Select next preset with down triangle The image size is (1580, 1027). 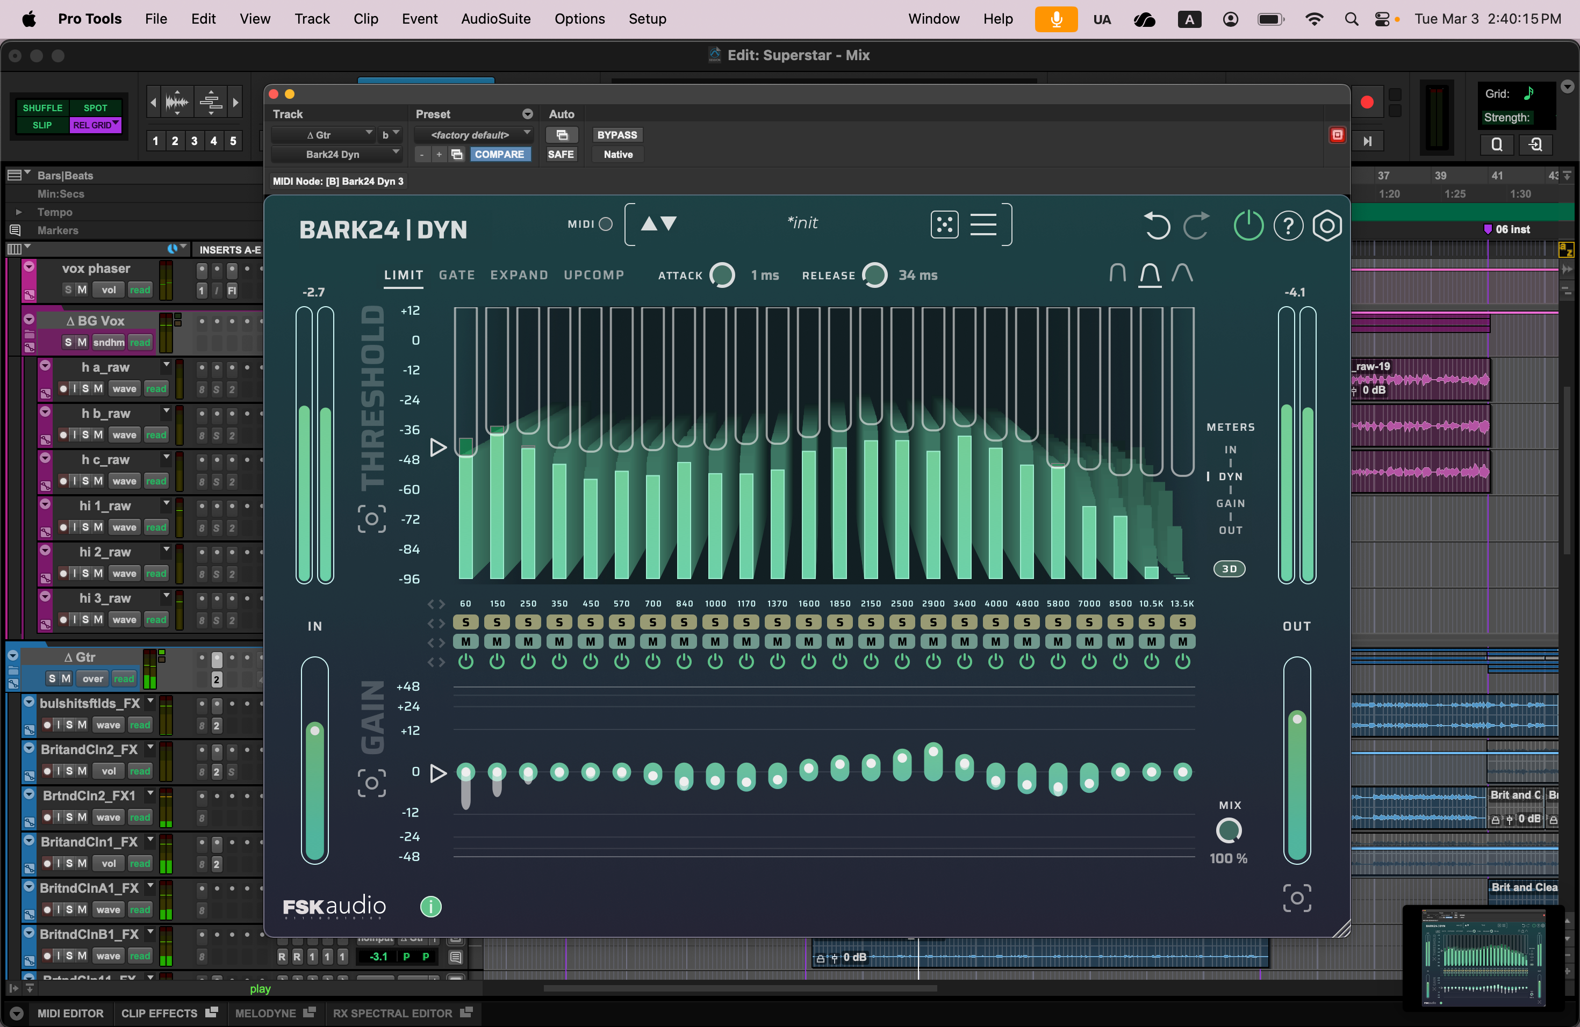pyautogui.click(x=669, y=223)
